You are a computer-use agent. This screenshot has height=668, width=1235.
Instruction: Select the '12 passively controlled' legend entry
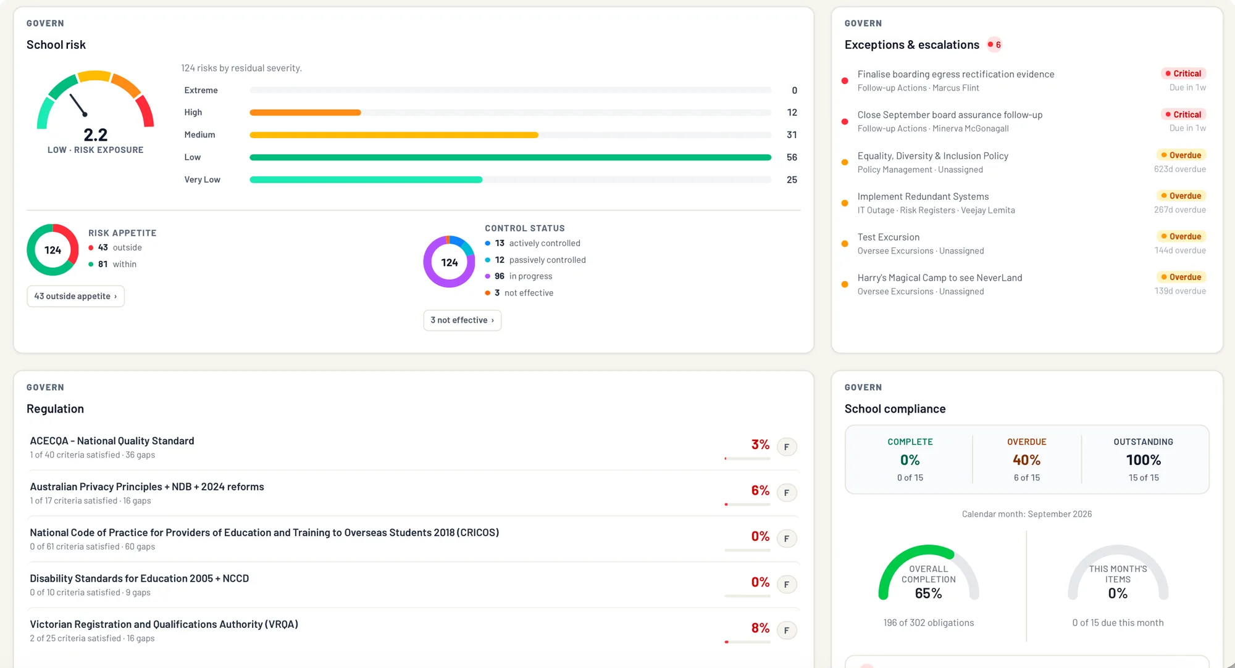[x=535, y=260]
